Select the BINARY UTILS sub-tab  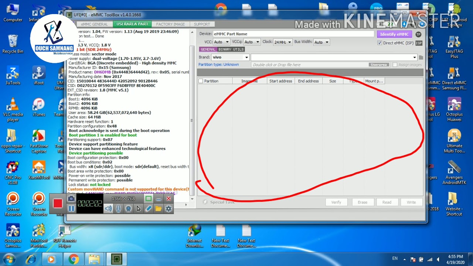click(231, 50)
